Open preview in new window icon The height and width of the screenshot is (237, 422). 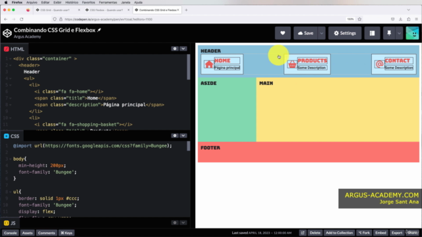point(303,232)
